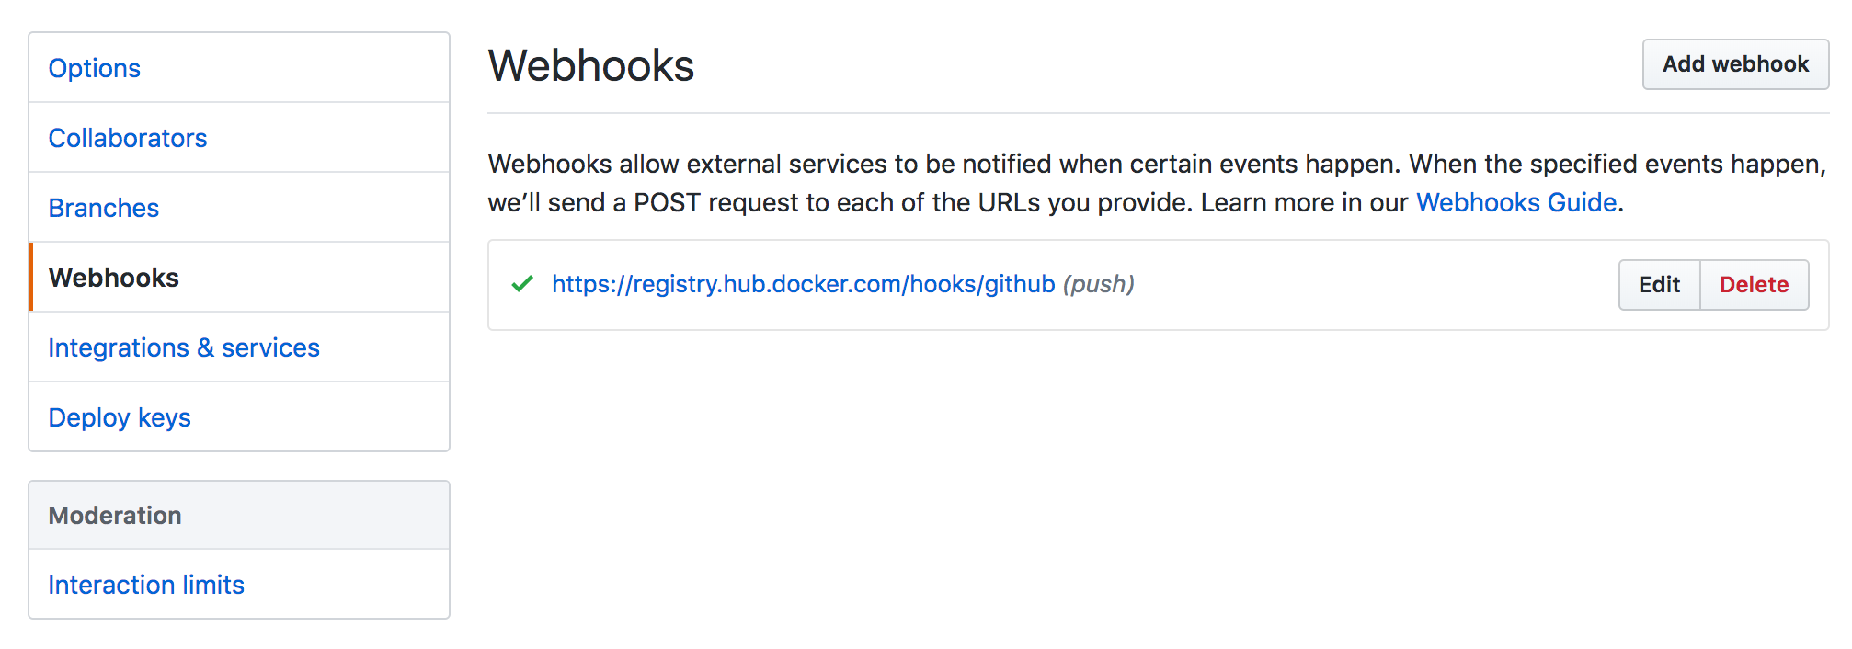Screen dimensions: 1852x649
Task: Select the Webhooks sidebar tab
Action: click(113, 278)
